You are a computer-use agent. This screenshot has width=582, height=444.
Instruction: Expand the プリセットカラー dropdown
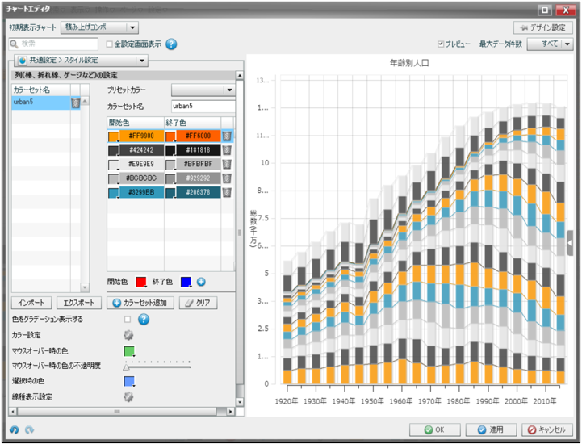(x=203, y=90)
